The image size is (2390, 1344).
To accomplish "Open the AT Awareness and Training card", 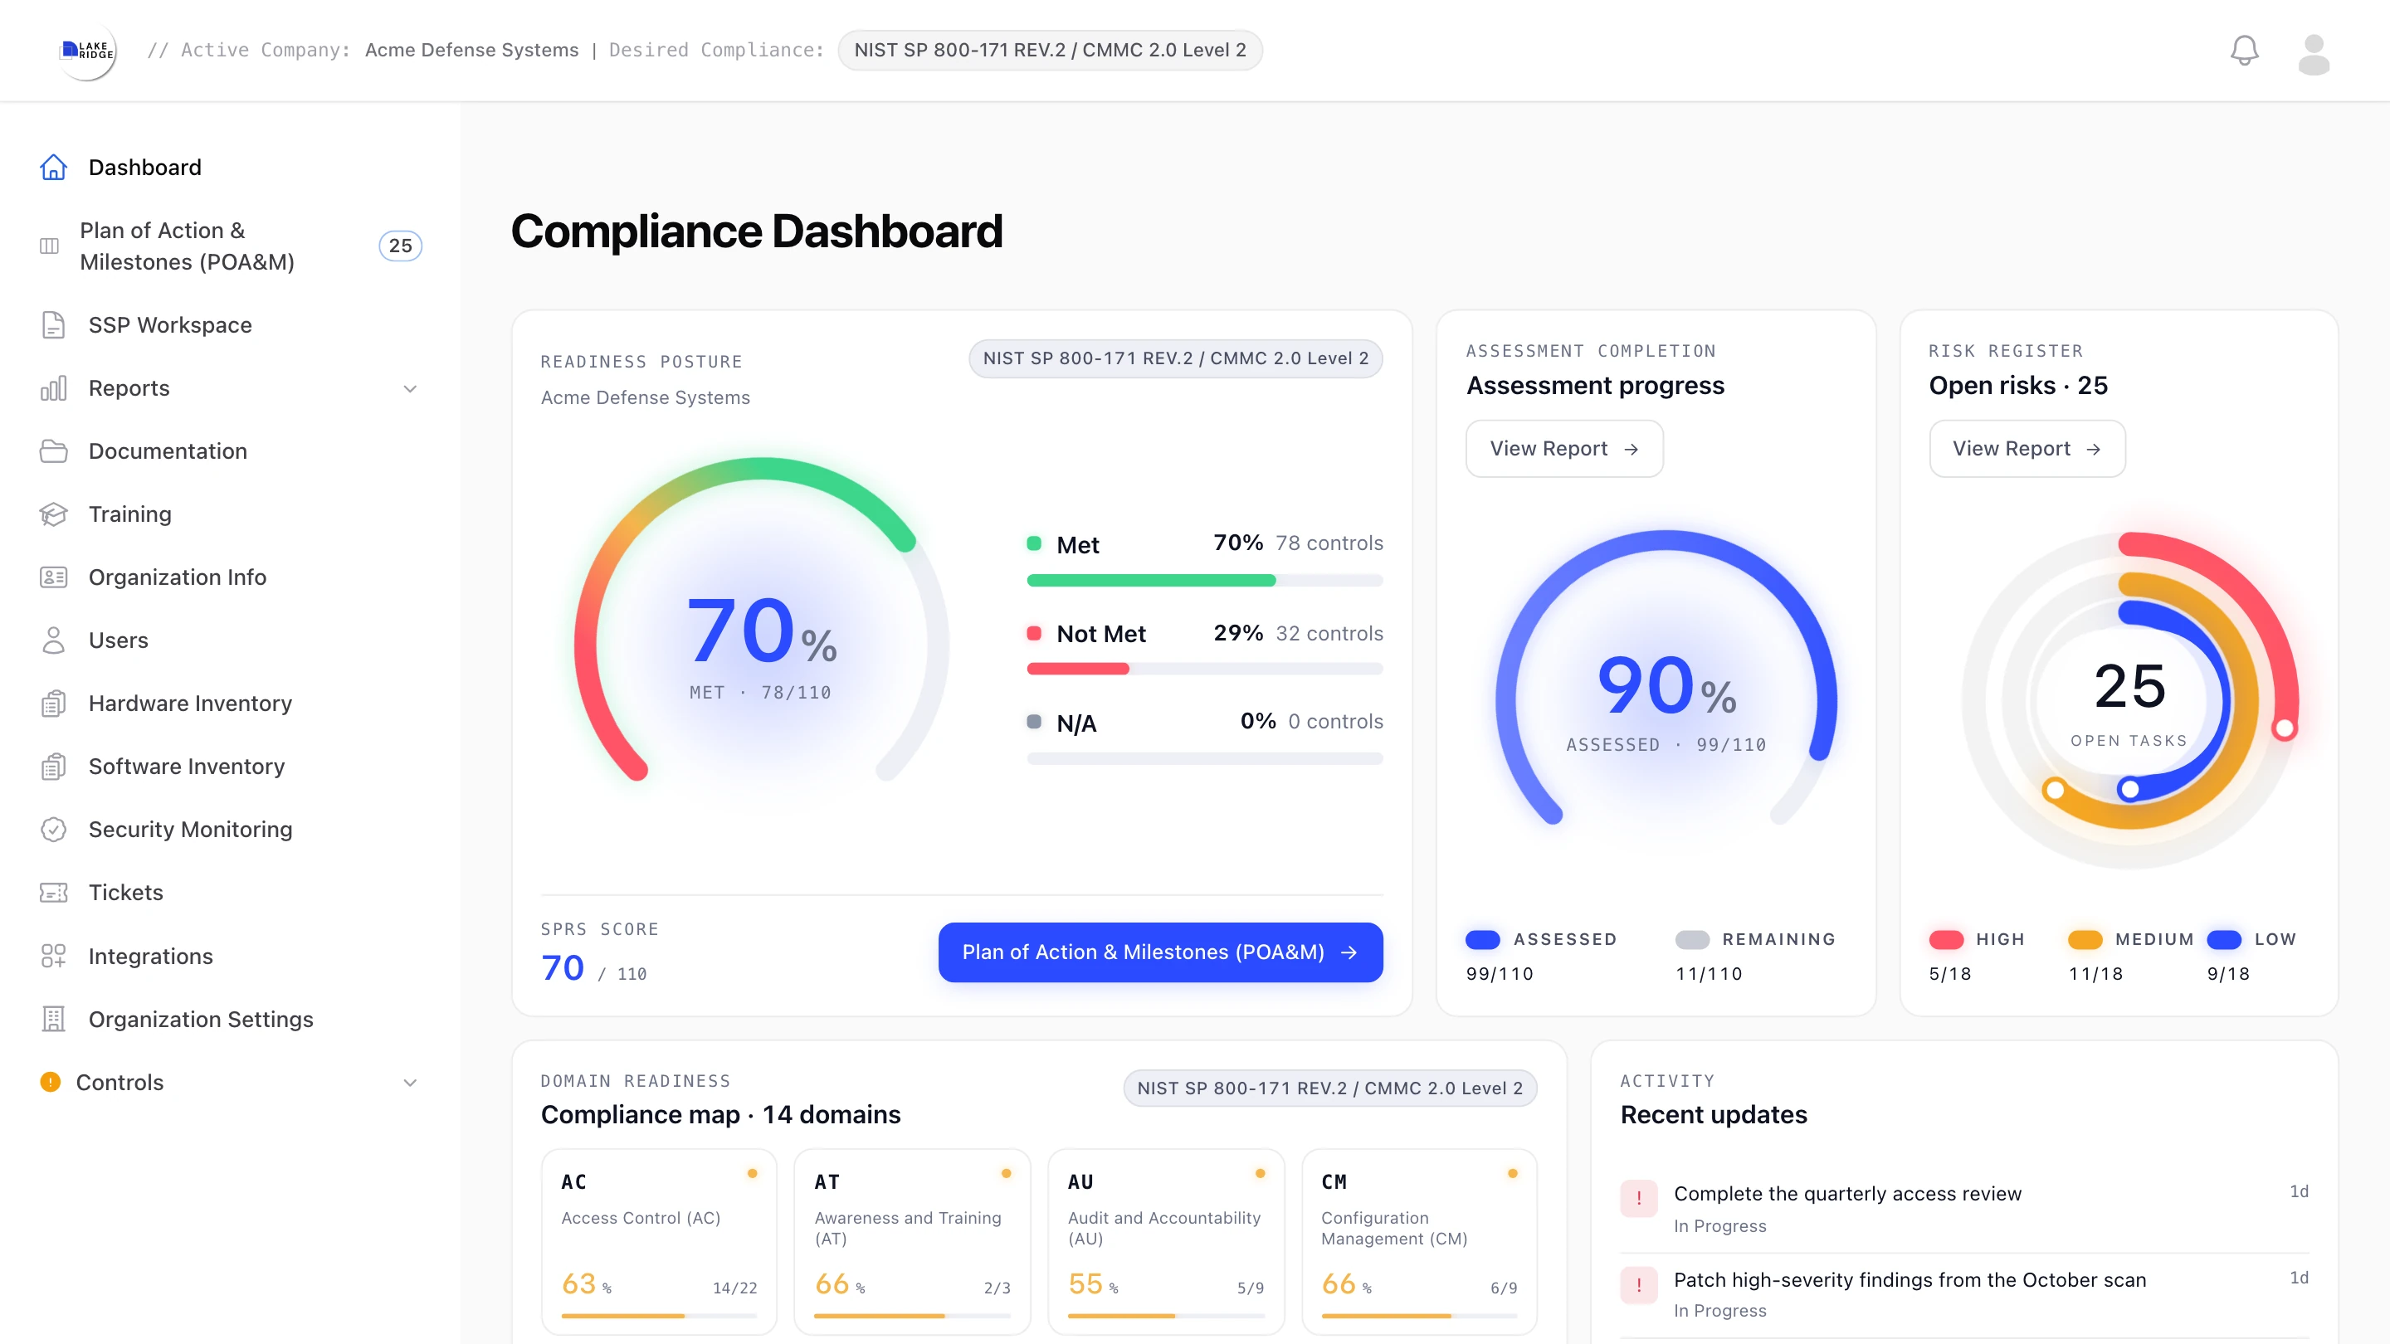I will [912, 1241].
